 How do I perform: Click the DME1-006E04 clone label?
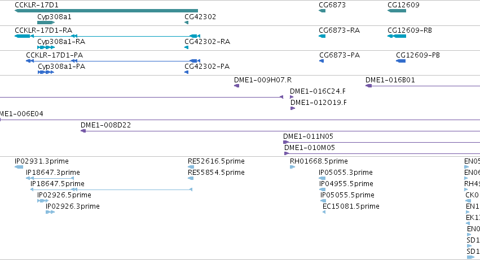pyautogui.click(x=21, y=114)
